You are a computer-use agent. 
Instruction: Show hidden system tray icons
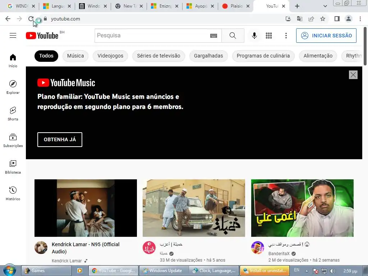307,271
